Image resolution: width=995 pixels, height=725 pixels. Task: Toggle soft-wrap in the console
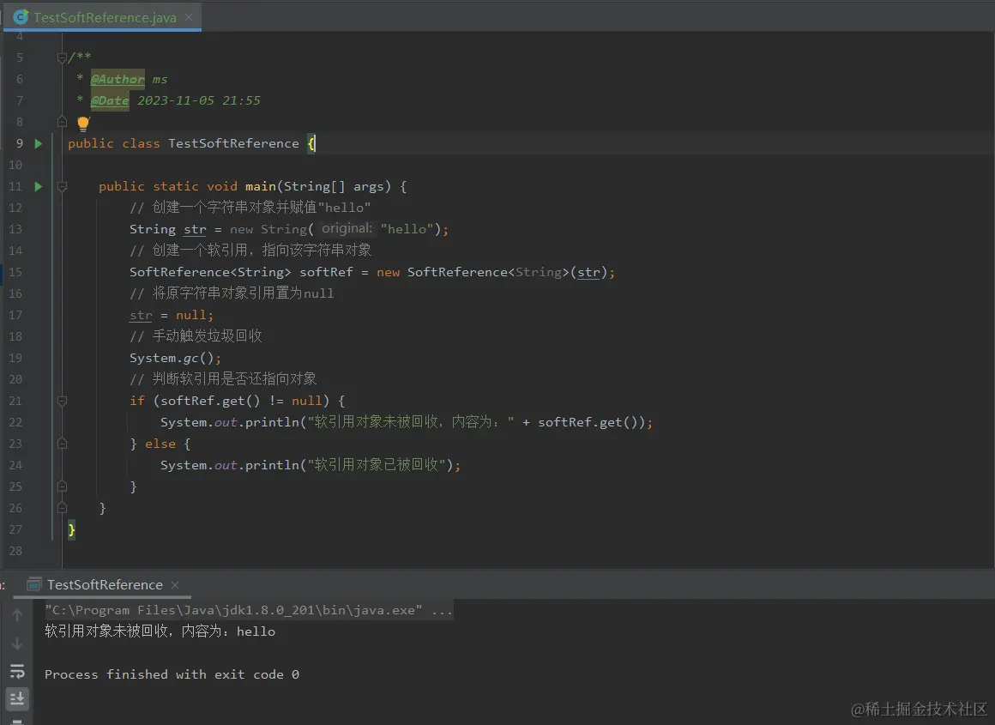17,671
